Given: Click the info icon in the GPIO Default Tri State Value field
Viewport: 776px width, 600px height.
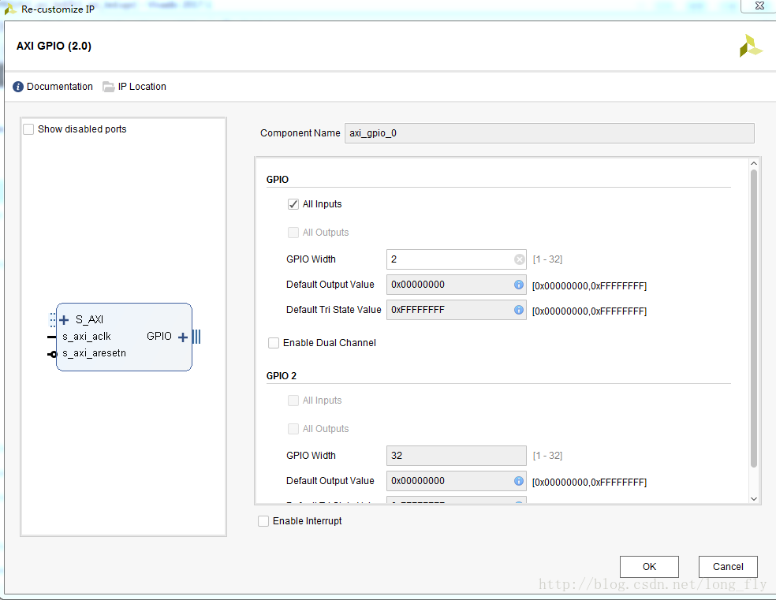Looking at the screenshot, I should tap(519, 310).
